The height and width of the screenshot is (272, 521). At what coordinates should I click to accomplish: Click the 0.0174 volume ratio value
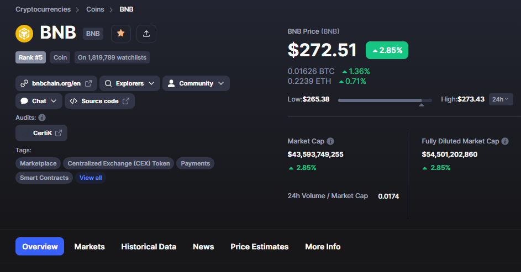coord(388,196)
